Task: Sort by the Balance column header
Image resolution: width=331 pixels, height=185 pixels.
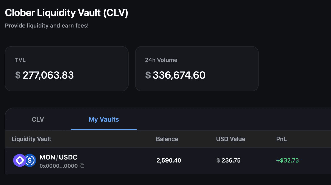Action: pyautogui.click(x=167, y=139)
